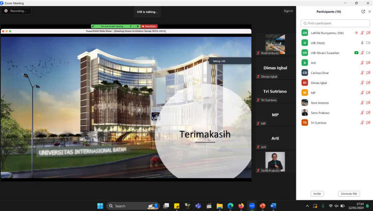Select Arti in the participants list

tap(335, 63)
